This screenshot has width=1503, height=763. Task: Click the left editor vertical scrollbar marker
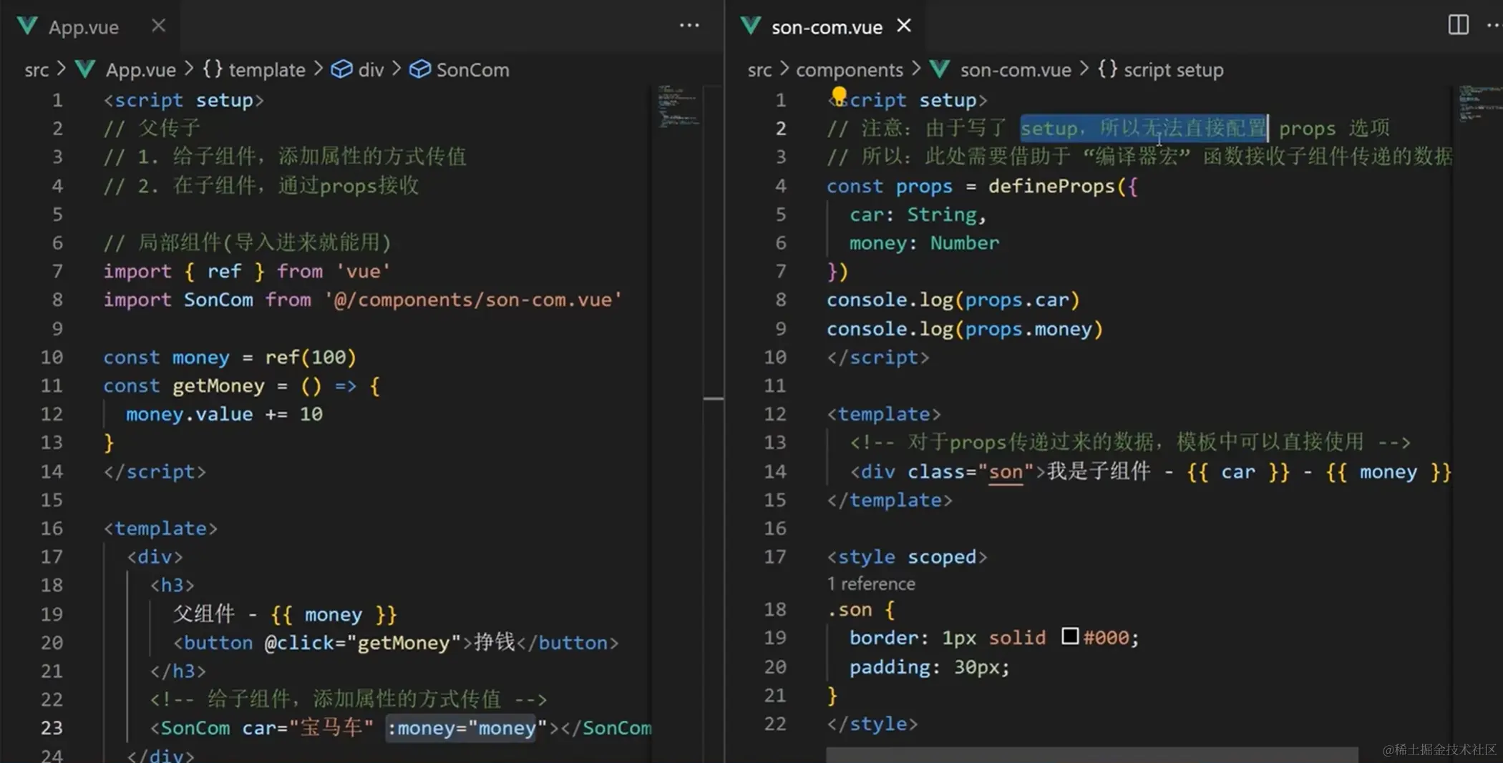click(713, 398)
